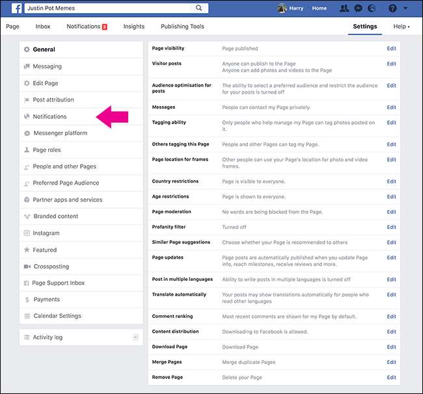The image size is (423, 394).
Task: Open the Messenger icon in top bar
Action: coord(358,8)
